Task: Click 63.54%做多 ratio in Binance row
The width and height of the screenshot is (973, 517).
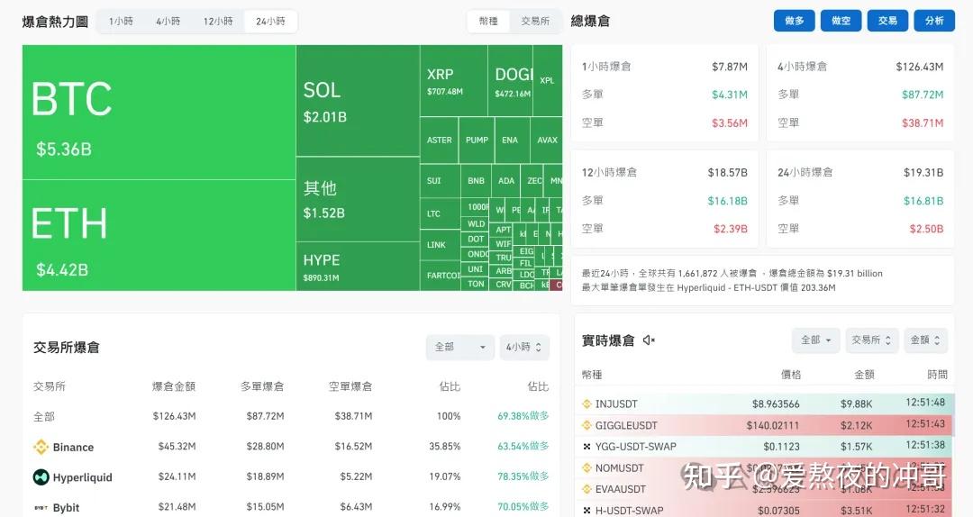Action: [523, 446]
